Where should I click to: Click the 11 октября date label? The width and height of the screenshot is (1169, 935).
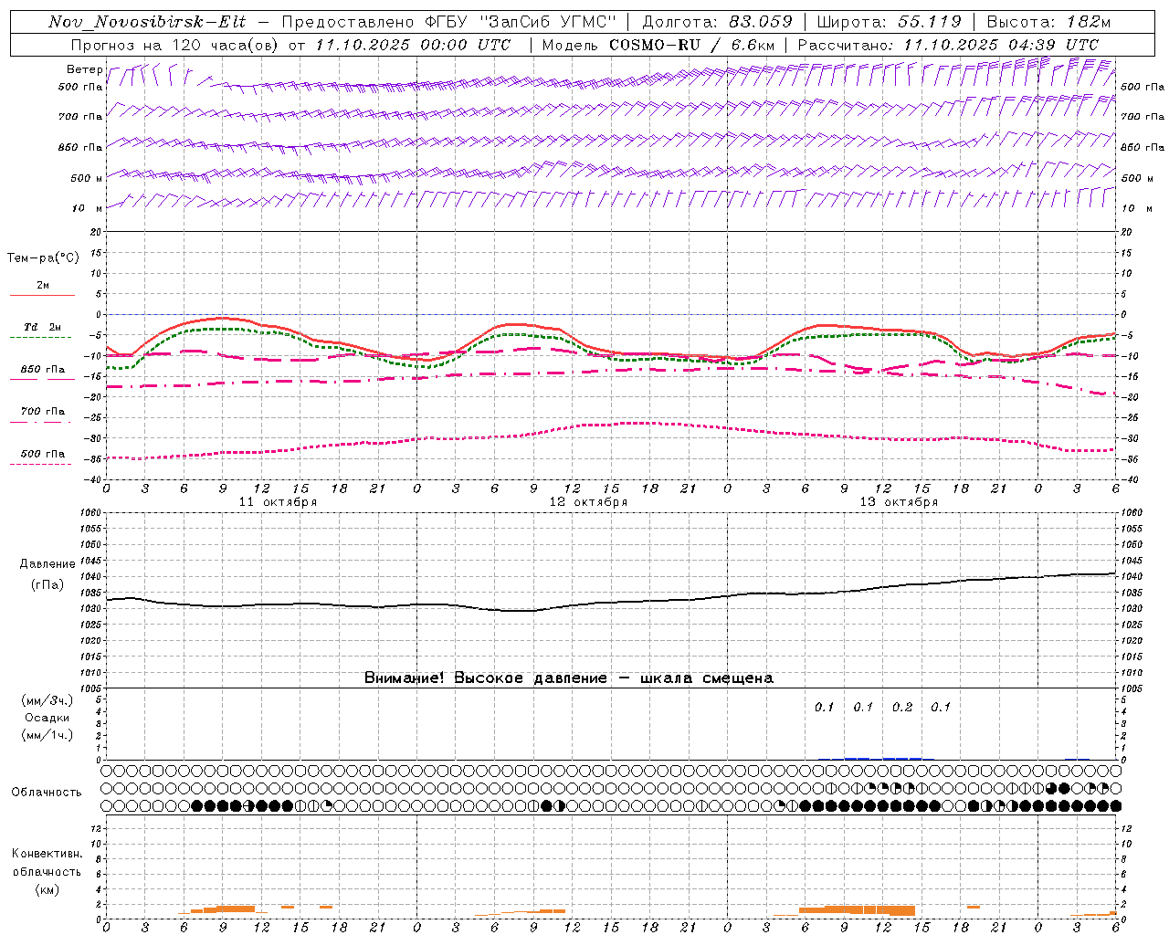[x=278, y=502]
